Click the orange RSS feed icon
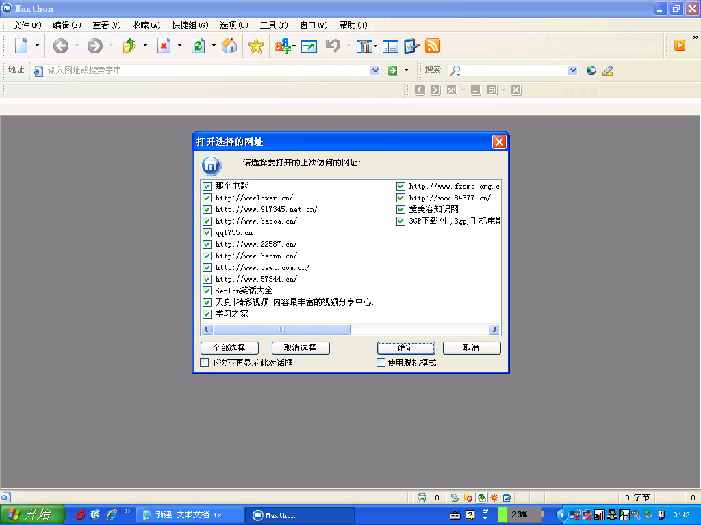 pos(433,46)
